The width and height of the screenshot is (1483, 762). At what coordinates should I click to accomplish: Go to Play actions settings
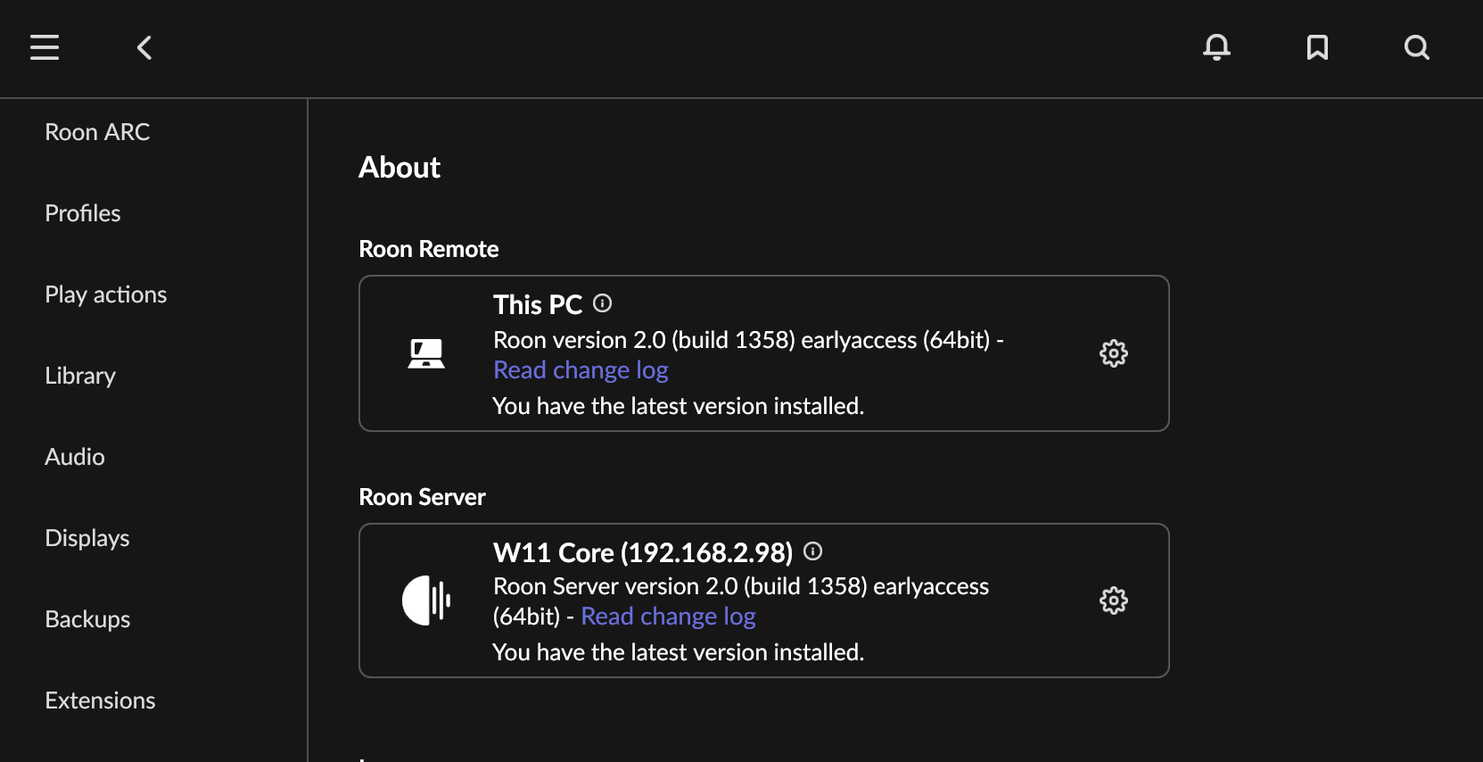[x=106, y=294]
